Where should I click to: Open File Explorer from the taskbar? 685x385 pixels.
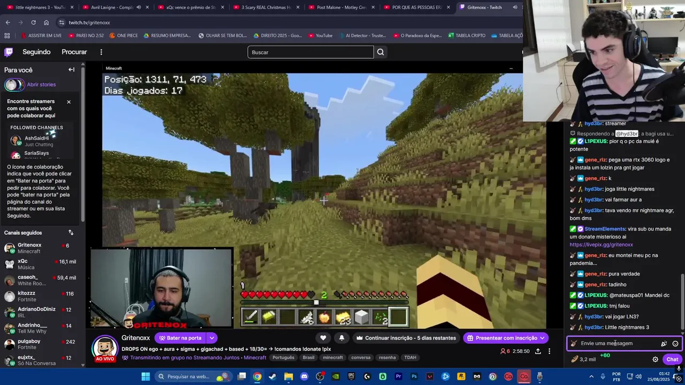tap(288, 376)
